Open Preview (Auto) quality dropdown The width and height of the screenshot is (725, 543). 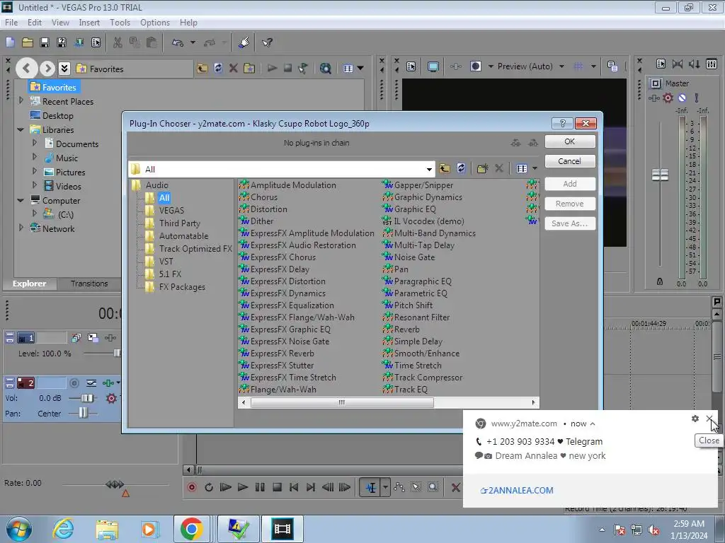pos(561,66)
